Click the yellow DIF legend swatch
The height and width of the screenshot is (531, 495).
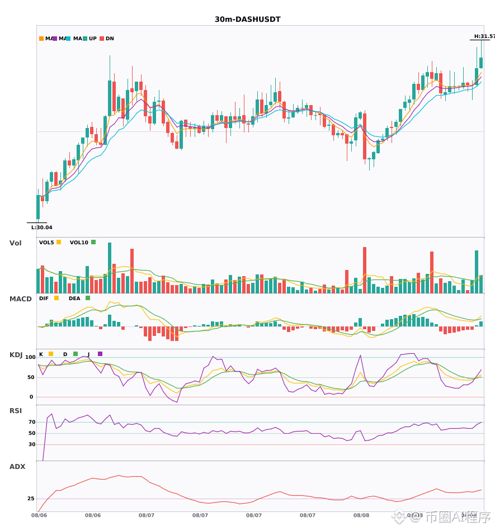click(56, 298)
